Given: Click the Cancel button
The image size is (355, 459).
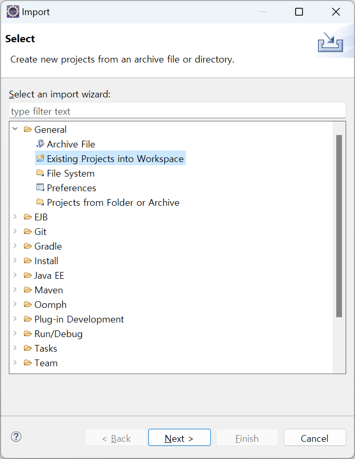Looking at the screenshot, I should click(x=314, y=438).
